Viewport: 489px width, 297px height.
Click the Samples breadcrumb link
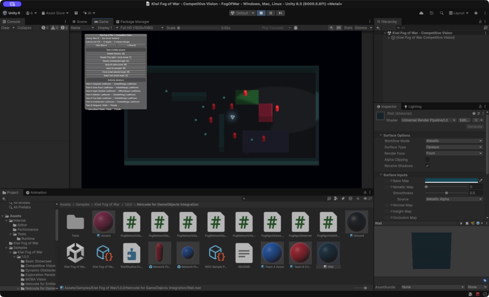(x=82, y=204)
